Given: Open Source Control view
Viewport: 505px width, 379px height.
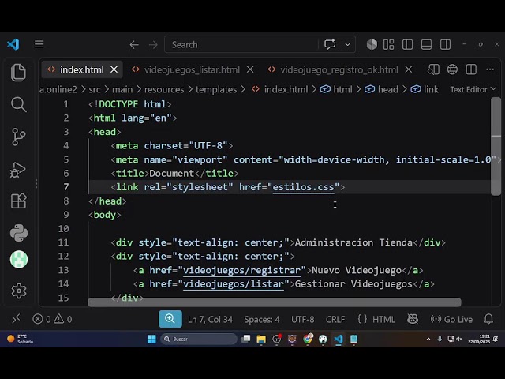Looking at the screenshot, I should (x=18, y=137).
